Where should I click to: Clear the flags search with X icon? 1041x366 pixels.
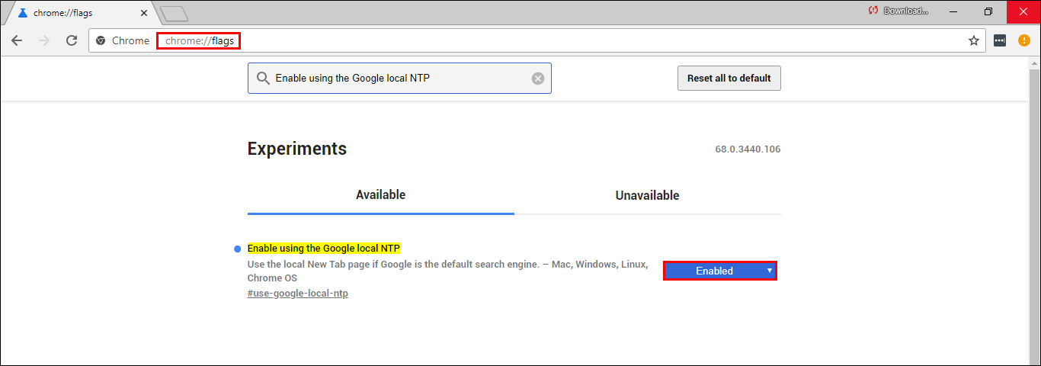[x=538, y=78]
